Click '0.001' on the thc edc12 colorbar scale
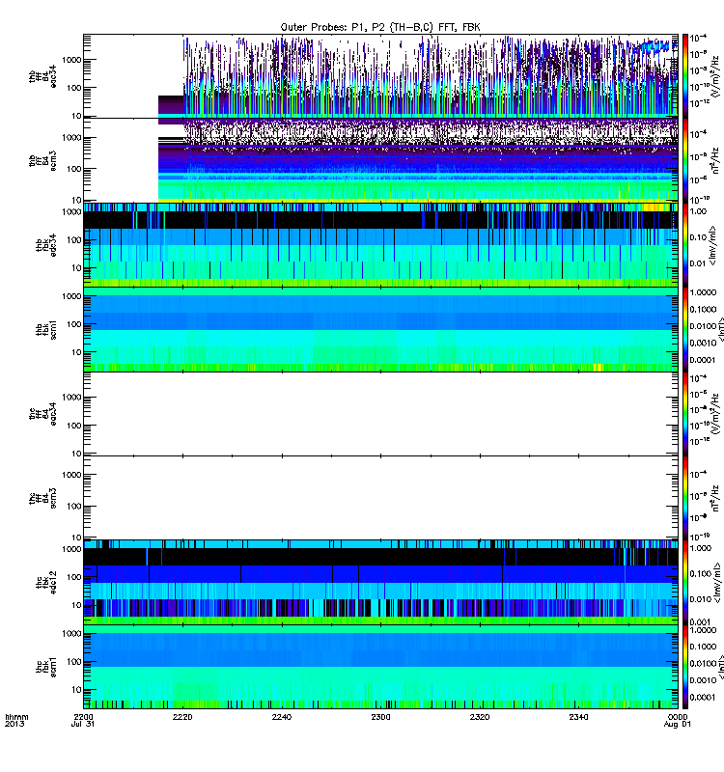This screenshot has height=772, width=724. point(700,621)
